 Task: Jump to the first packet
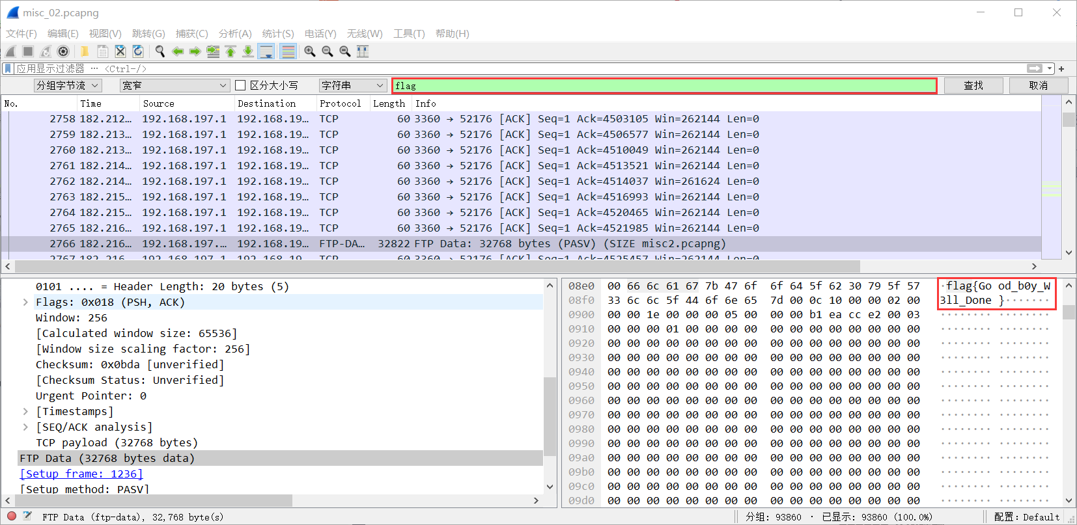pos(231,51)
